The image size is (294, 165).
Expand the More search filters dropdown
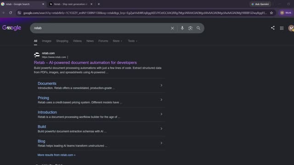click(118, 41)
